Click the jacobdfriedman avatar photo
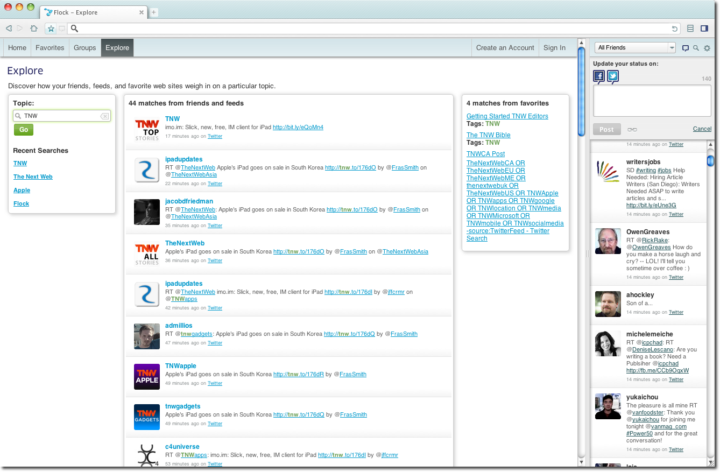 [147, 212]
